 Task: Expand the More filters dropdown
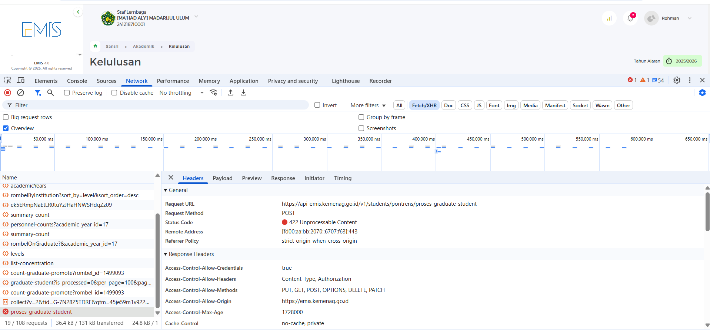pyautogui.click(x=368, y=105)
